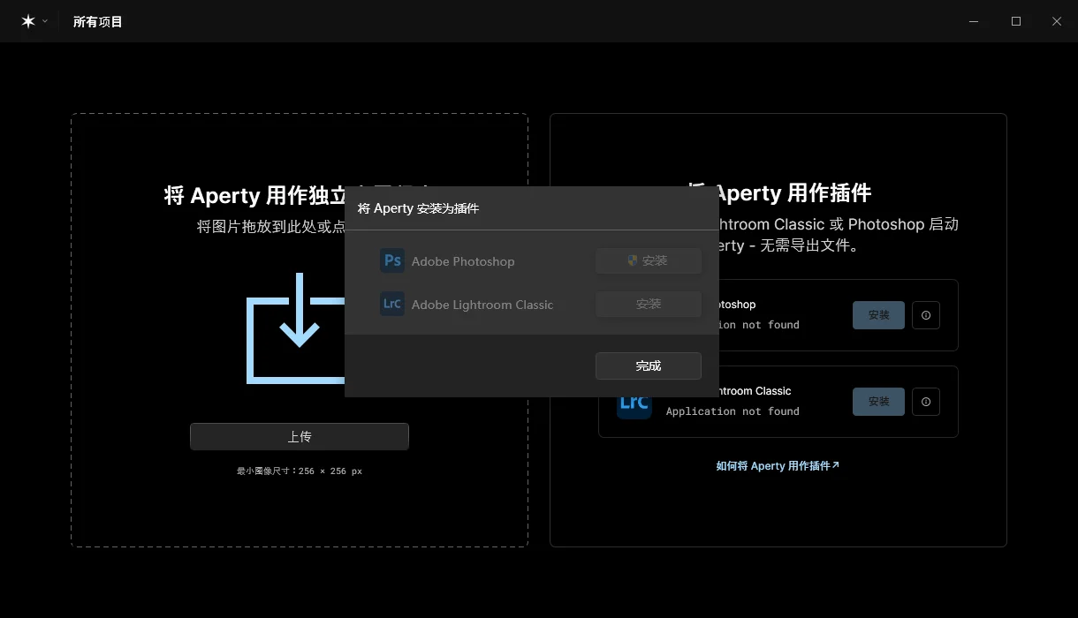Click Photoshop Ps icon in dialog
The image size is (1078, 618).
coord(392,260)
